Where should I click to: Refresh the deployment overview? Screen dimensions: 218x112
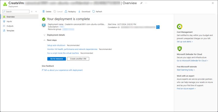click(97, 11)
